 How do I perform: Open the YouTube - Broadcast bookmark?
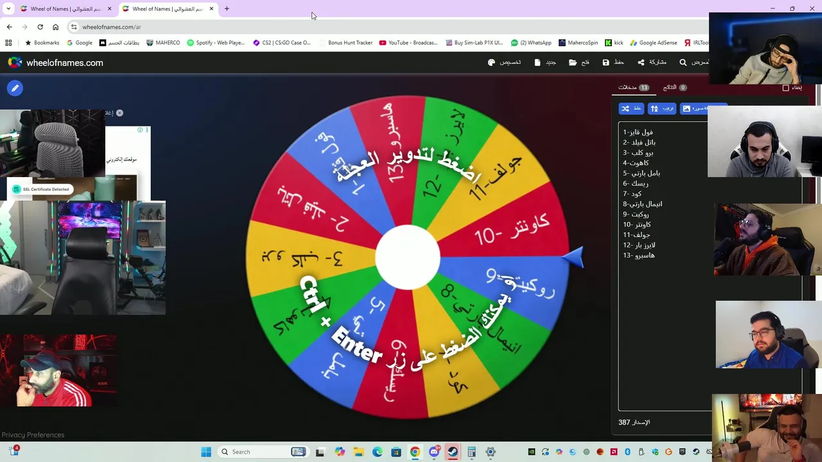pyautogui.click(x=408, y=43)
